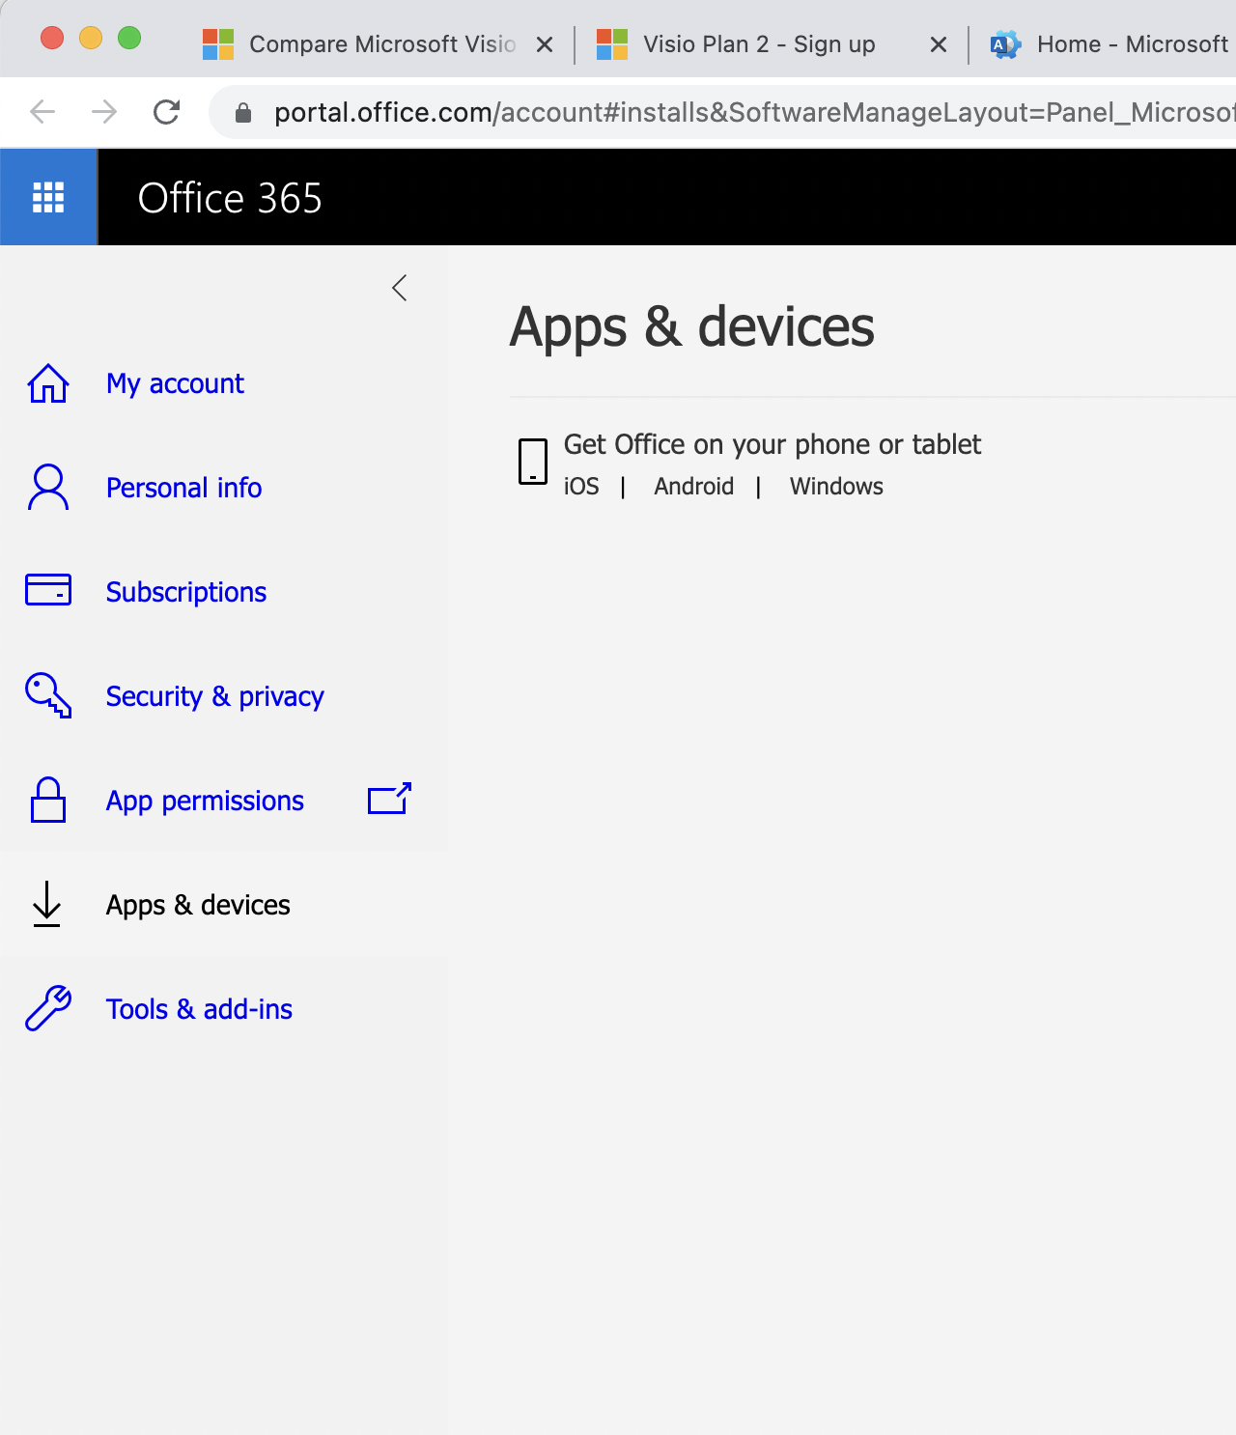This screenshot has height=1435, width=1236.
Task: Click the browser back arrow
Action: click(42, 112)
